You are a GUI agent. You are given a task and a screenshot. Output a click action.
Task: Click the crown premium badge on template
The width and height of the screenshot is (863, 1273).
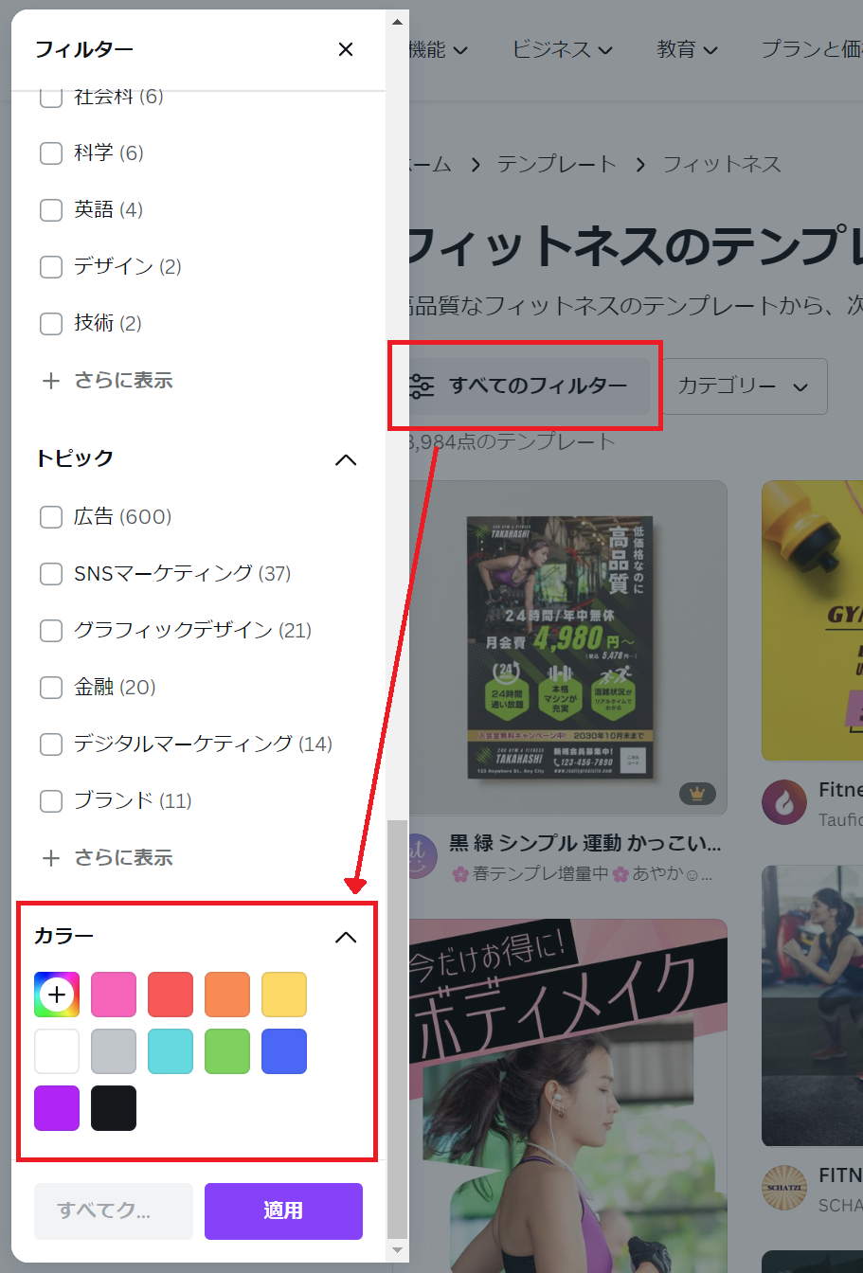pyautogui.click(x=697, y=794)
